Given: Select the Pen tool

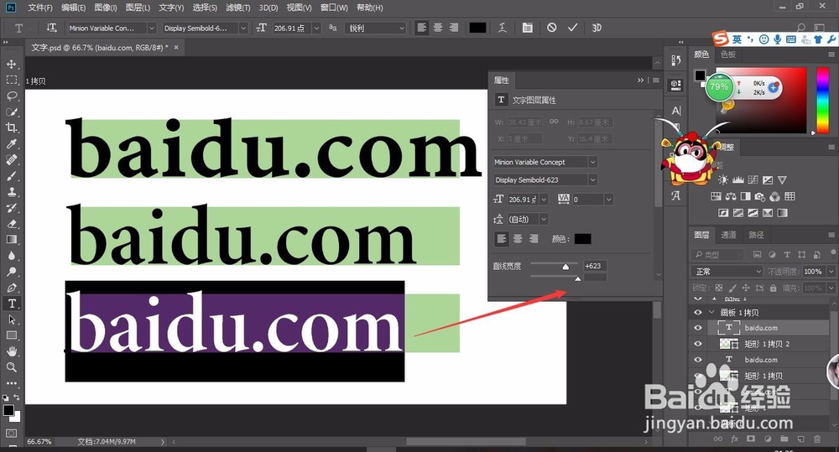Looking at the screenshot, I should [11, 288].
